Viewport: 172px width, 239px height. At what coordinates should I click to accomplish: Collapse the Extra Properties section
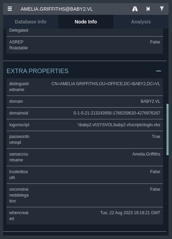(159, 71)
